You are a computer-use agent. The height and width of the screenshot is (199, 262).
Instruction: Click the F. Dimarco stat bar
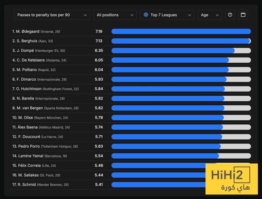click(180, 79)
